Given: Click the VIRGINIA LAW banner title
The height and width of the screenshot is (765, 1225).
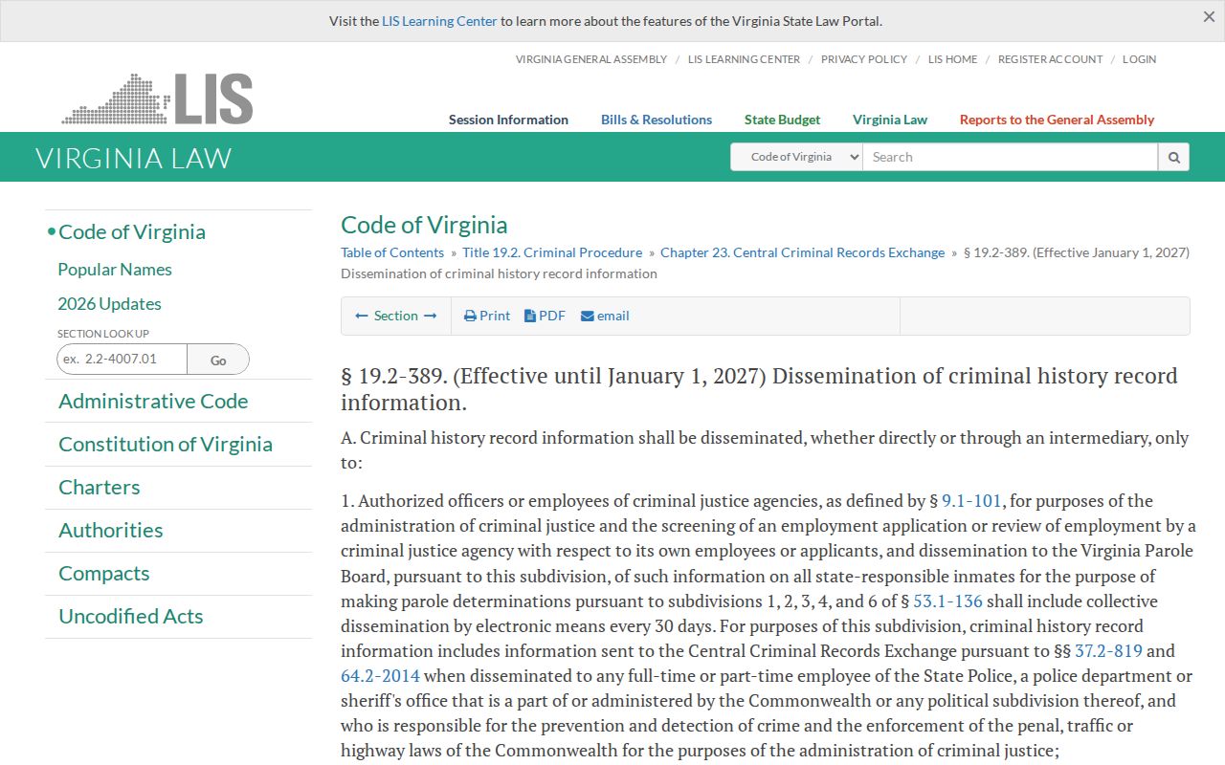Looking at the screenshot, I should click(x=134, y=158).
